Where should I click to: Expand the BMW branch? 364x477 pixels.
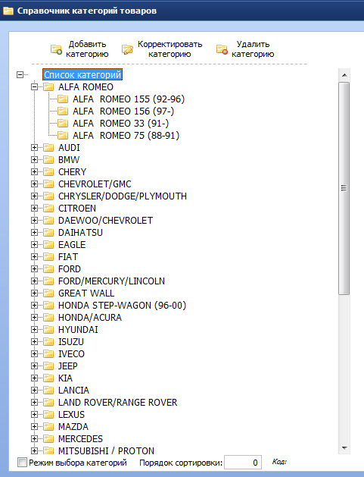click(34, 160)
